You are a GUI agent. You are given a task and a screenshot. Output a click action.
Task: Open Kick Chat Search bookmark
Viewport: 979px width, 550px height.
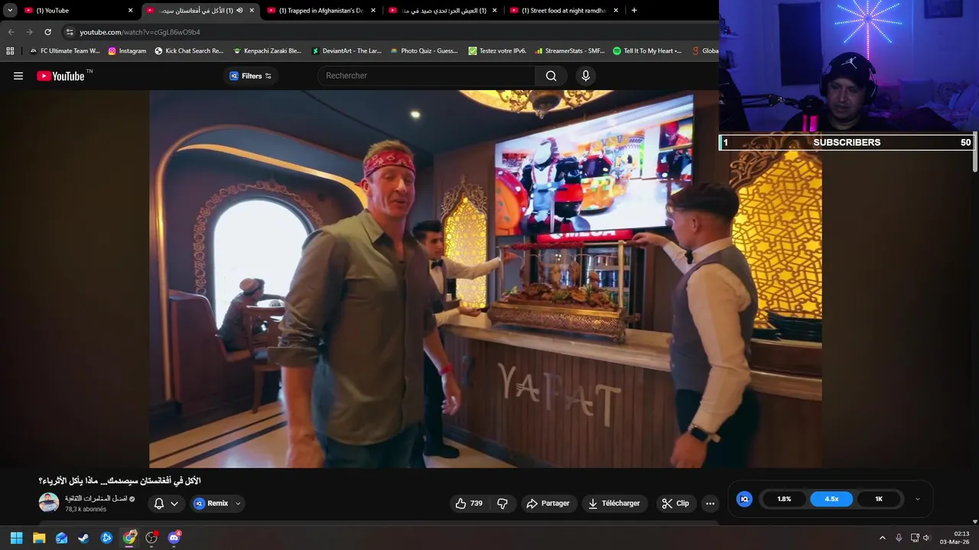click(x=189, y=50)
